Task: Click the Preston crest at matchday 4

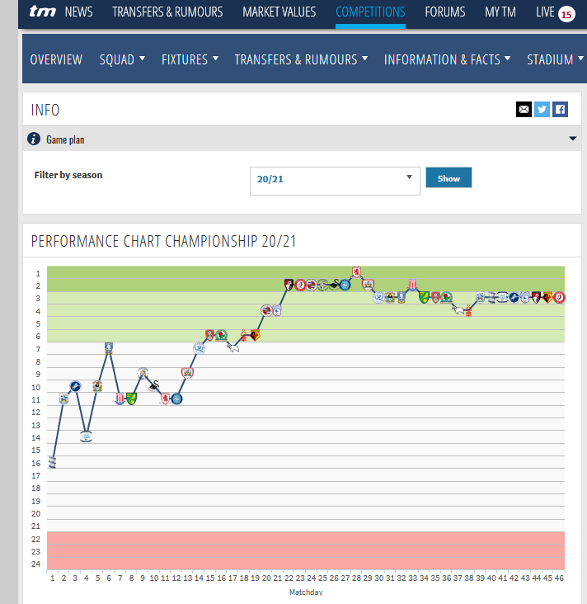Action: (x=87, y=436)
